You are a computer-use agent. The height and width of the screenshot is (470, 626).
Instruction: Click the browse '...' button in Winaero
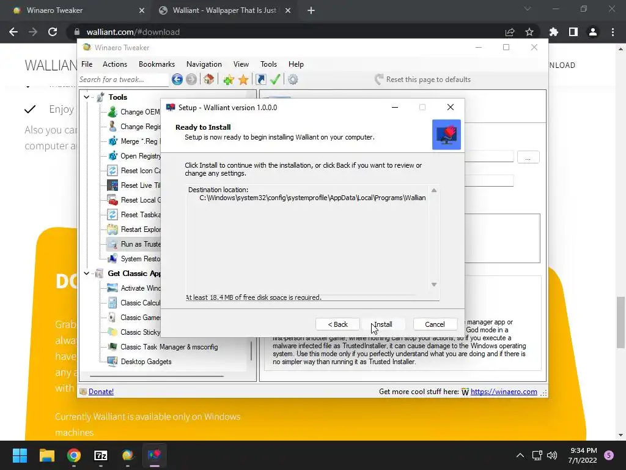tap(528, 157)
